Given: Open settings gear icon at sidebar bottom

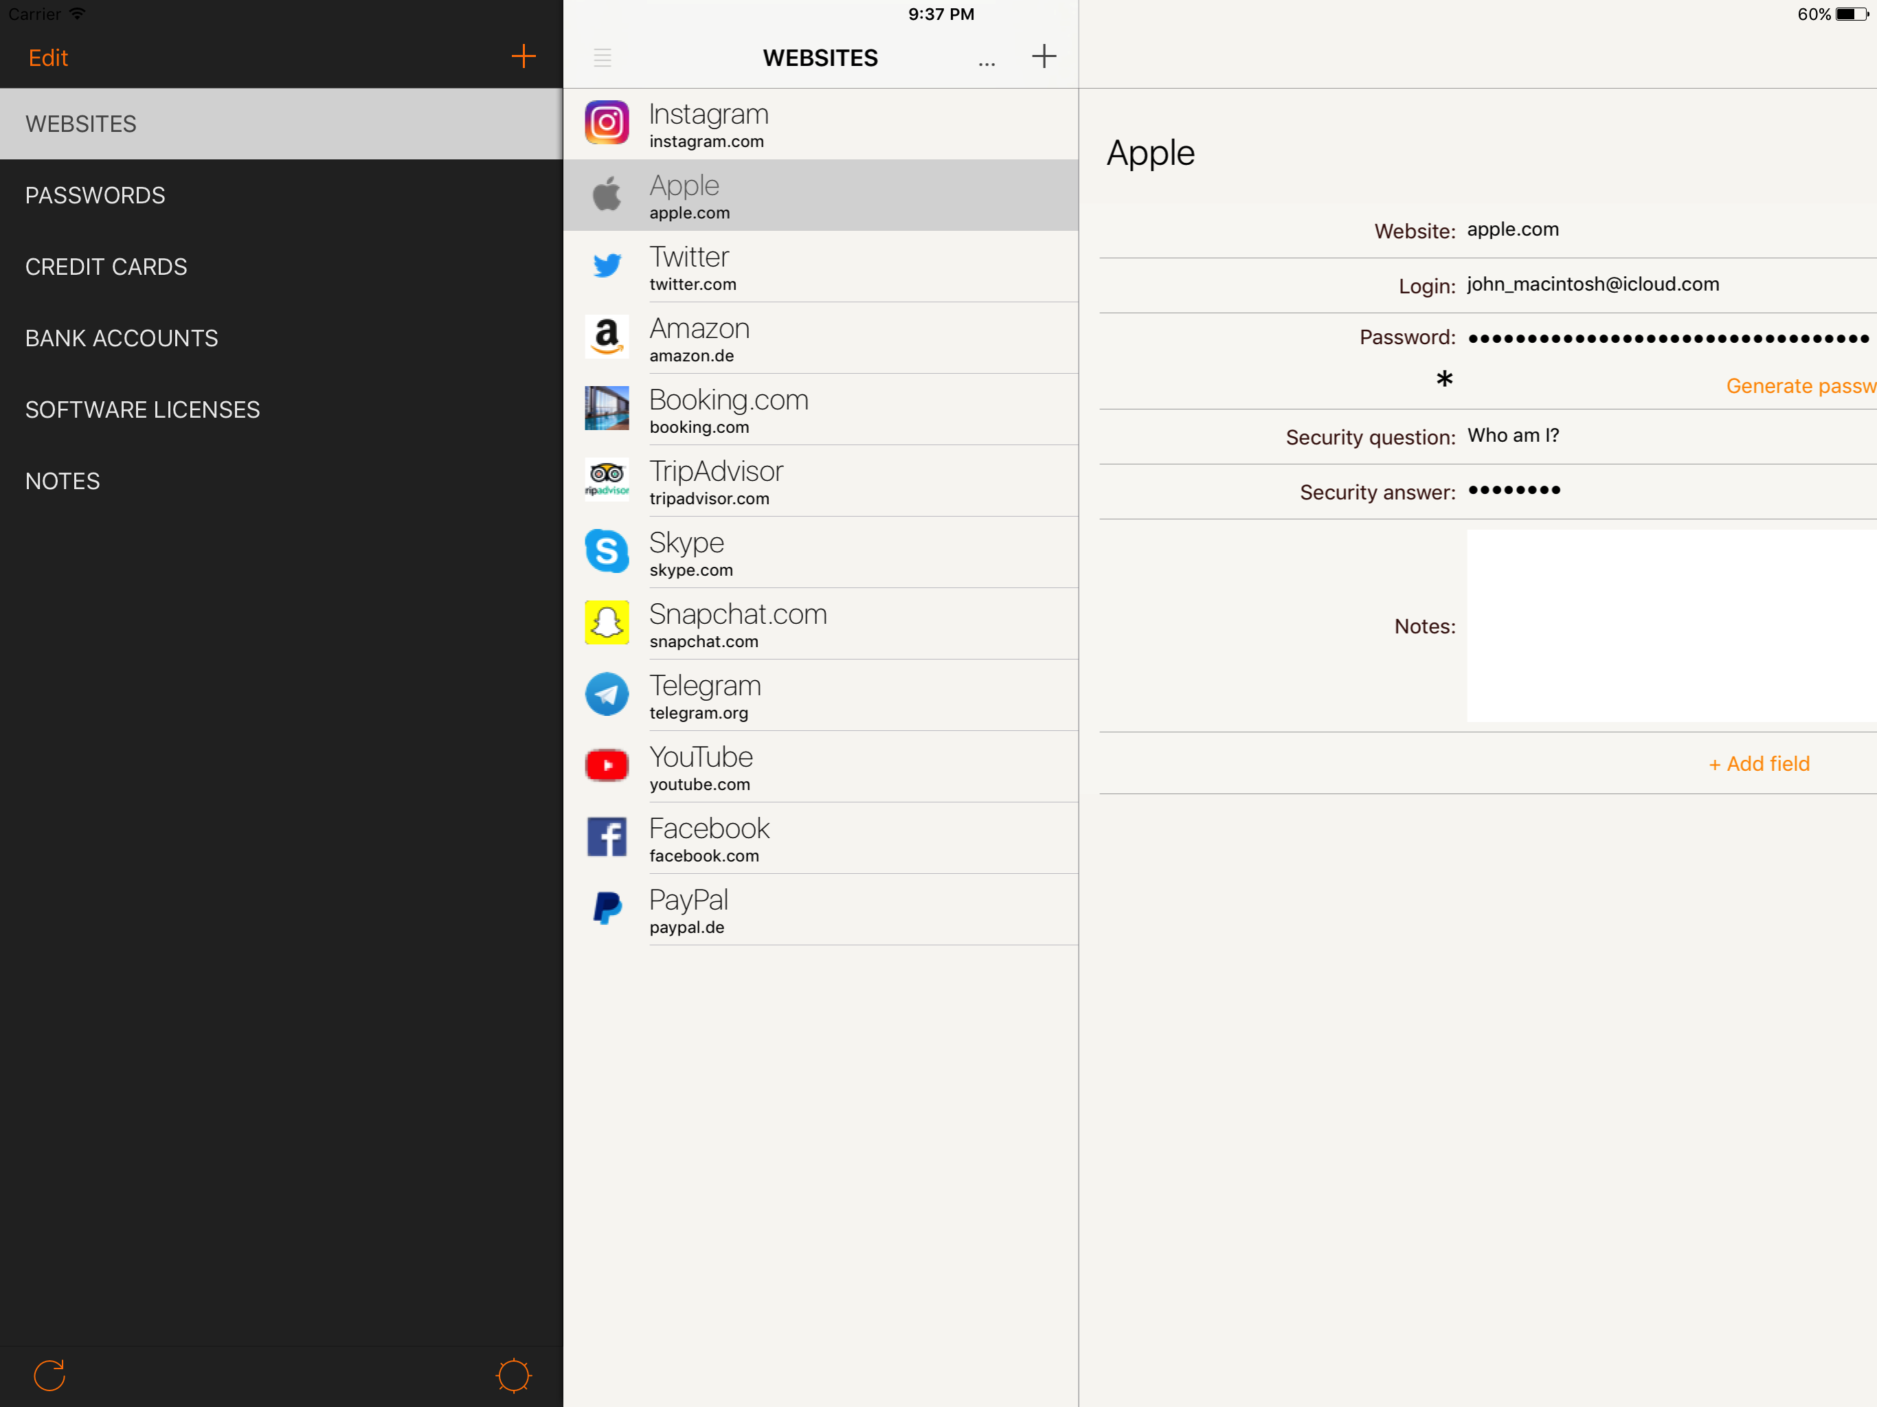Looking at the screenshot, I should pyautogui.click(x=513, y=1375).
